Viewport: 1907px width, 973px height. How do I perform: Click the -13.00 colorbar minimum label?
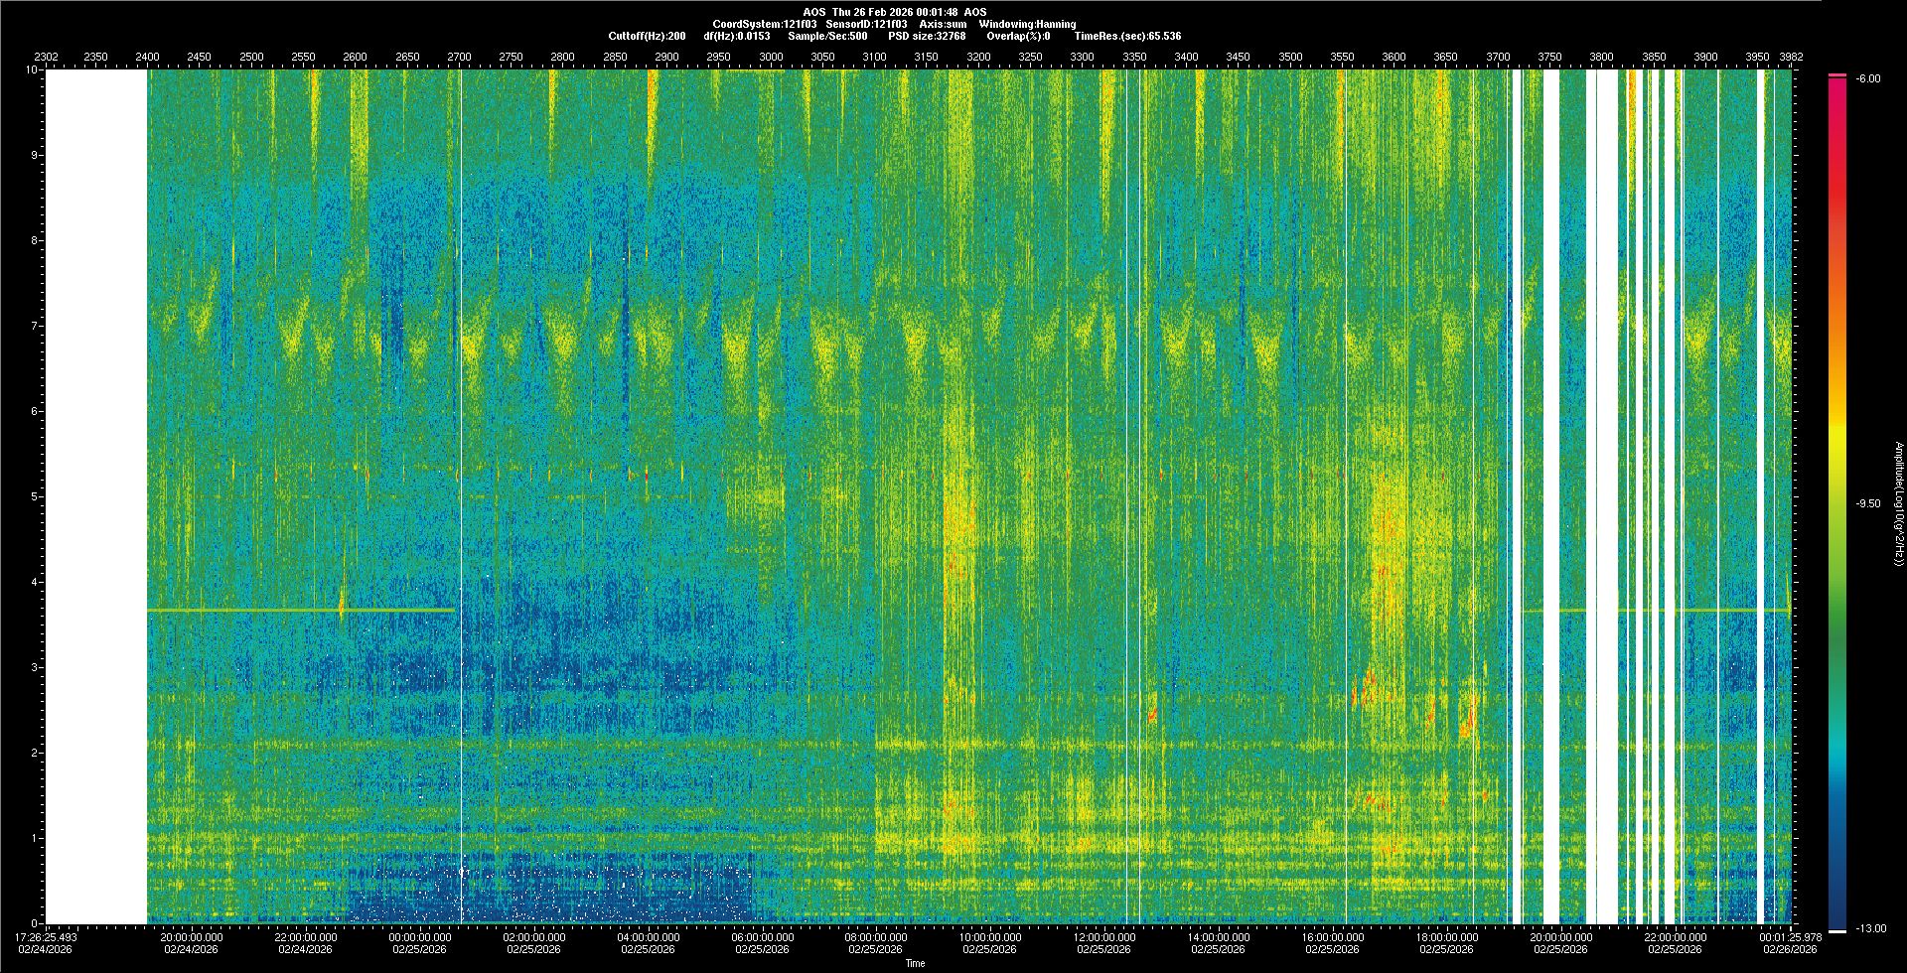pyautogui.click(x=1865, y=929)
